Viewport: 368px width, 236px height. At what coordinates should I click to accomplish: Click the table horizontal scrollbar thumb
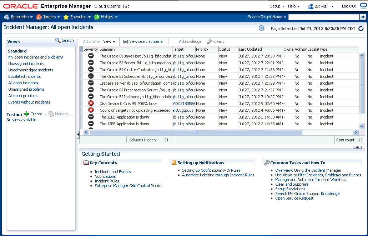click(196, 132)
